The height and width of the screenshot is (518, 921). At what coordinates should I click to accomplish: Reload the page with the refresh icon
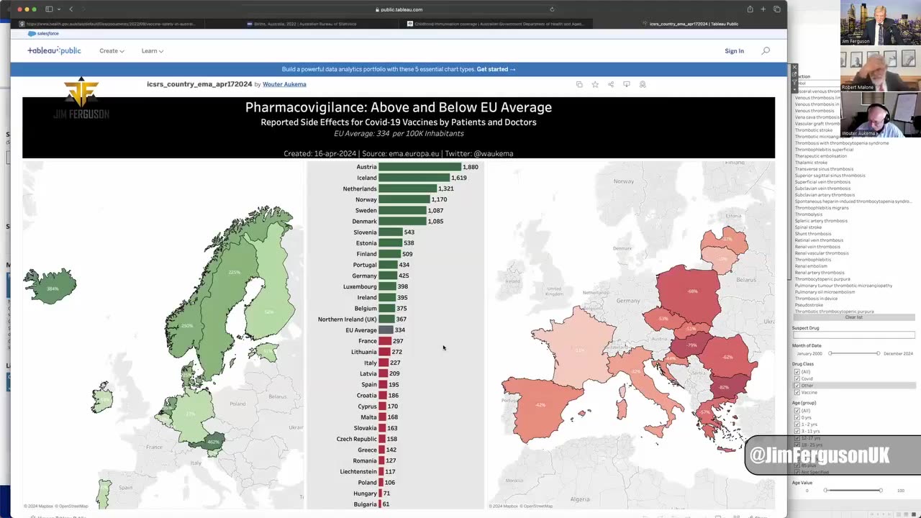[552, 9]
